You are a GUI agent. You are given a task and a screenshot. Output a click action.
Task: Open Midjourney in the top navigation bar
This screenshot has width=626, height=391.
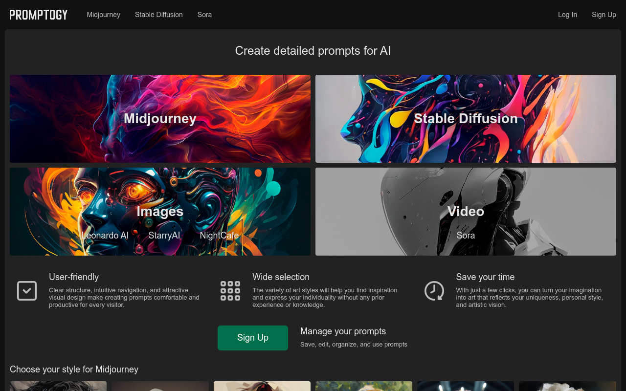[x=103, y=15]
